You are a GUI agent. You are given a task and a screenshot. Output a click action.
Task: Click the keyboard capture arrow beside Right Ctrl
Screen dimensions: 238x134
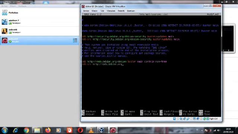click(x=208, y=119)
